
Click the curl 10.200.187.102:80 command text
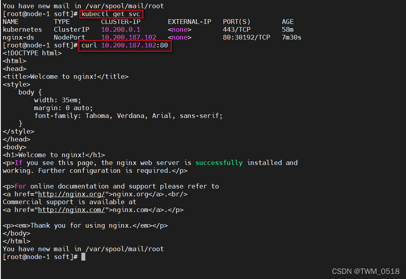point(125,45)
